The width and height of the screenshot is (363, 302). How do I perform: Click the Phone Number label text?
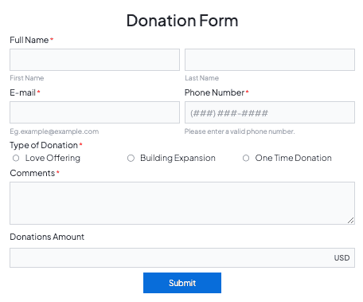pyautogui.click(x=214, y=92)
